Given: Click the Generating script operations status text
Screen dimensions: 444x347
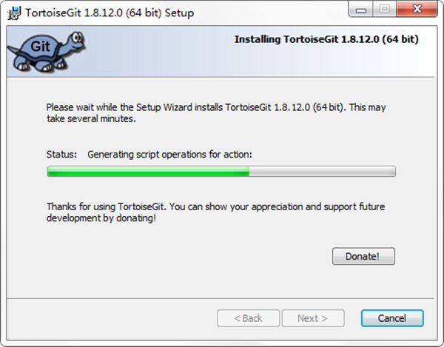Looking at the screenshot, I should pyautogui.click(x=169, y=155).
